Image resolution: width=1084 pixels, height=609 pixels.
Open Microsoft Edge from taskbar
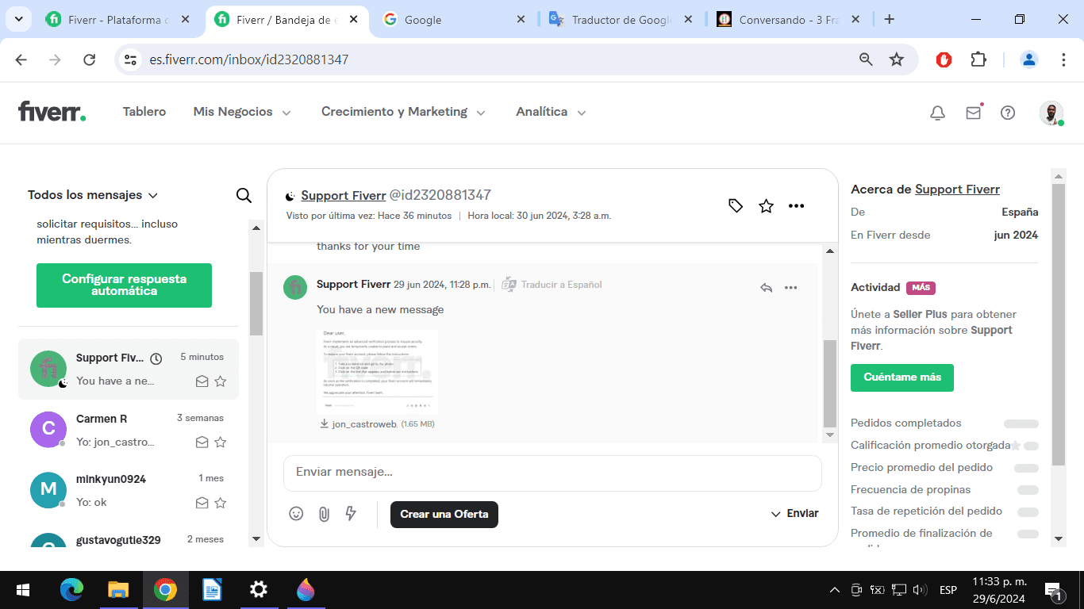tap(71, 590)
